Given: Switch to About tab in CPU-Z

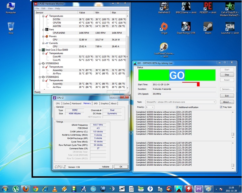Looking at the screenshot, I should pyautogui.click(x=114, y=103).
